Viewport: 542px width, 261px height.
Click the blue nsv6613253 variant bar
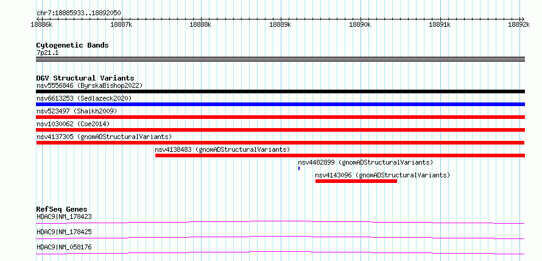click(280, 104)
